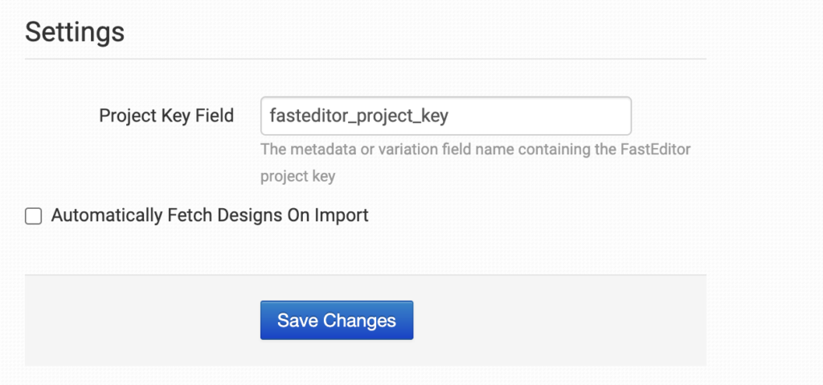Click the word "Field" in the form label
The width and height of the screenshot is (823, 385).
click(214, 116)
